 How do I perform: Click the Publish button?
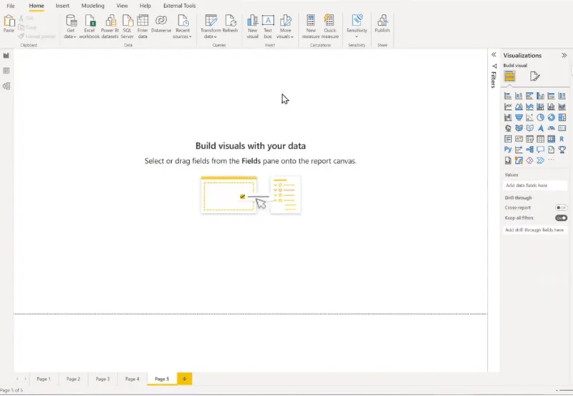point(382,24)
